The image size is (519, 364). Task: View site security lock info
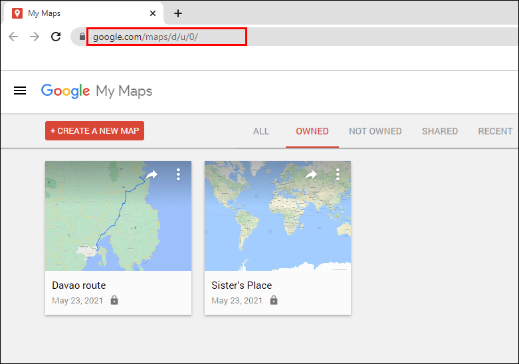pyautogui.click(x=82, y=36)
